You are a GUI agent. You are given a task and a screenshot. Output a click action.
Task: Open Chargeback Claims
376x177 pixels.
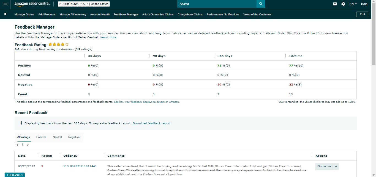click(190, 14)
